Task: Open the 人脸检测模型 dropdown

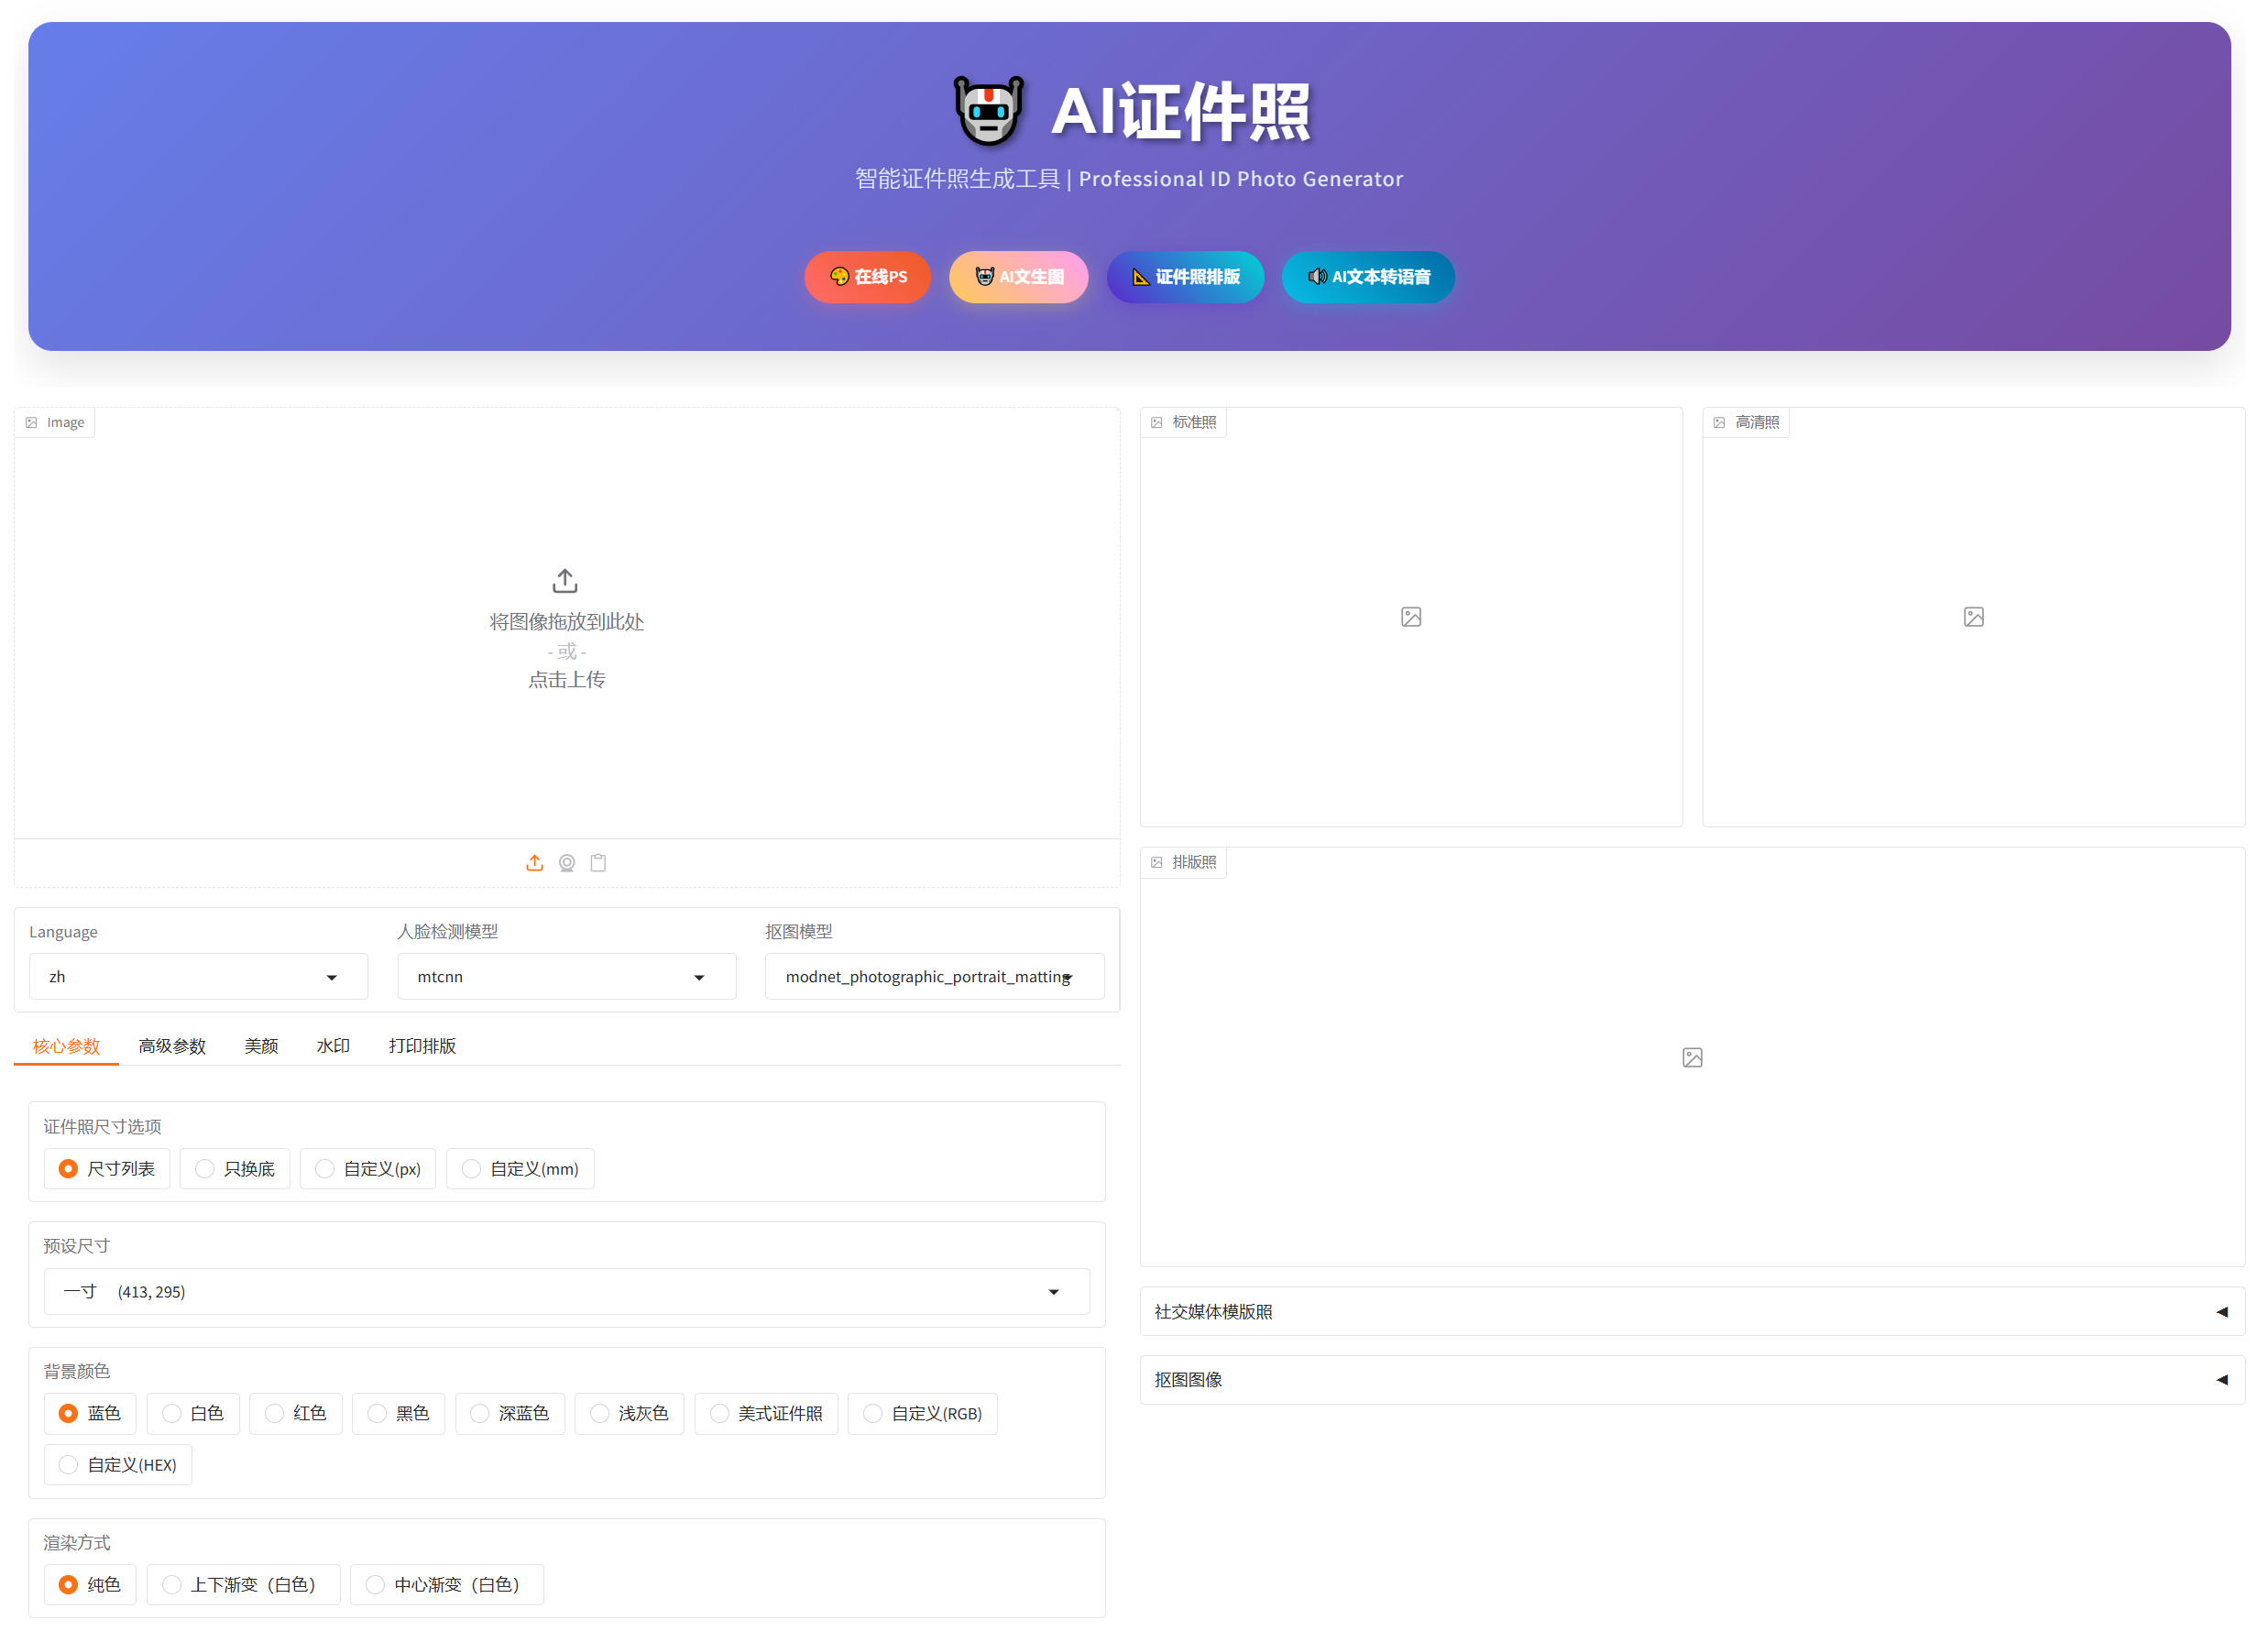Action: [x=566, y=976]
